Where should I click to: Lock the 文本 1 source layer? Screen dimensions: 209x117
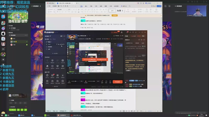pyautogui.click(x=60, y=44)
